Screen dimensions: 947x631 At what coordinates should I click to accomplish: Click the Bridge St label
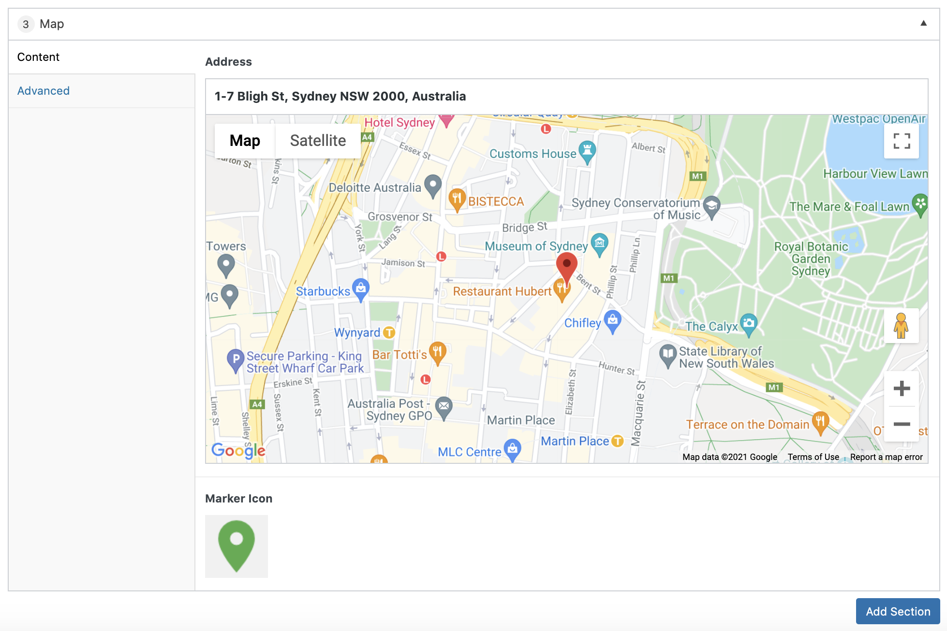[525, 227]
